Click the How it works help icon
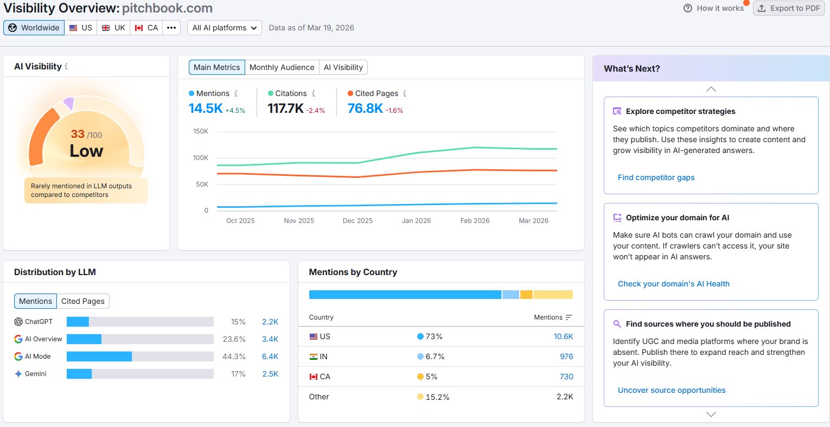This screenshot has width=830, height=427. (688, 8)
